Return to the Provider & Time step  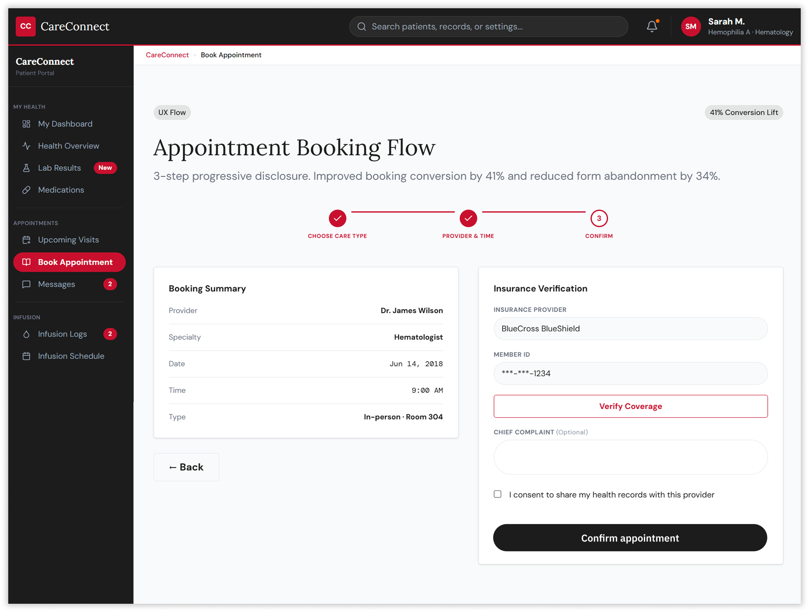[468, 218]
